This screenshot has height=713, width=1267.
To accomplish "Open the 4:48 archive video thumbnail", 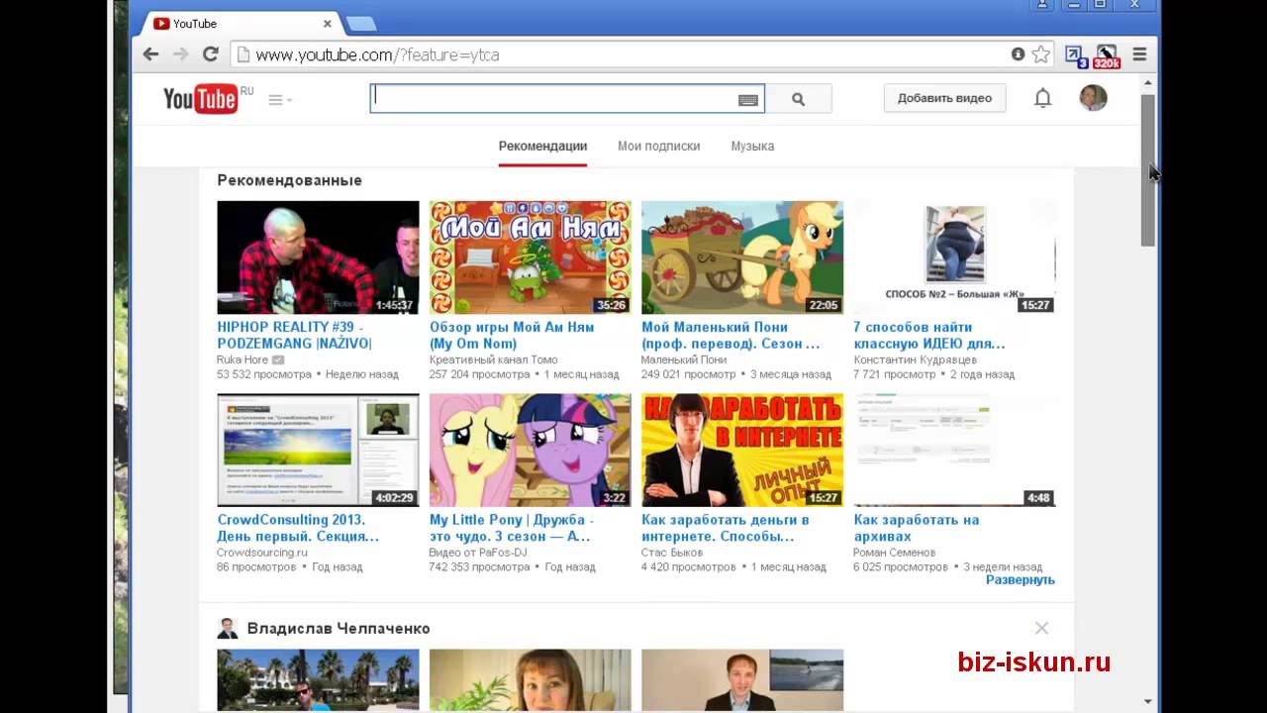I will tap(954, 451).
